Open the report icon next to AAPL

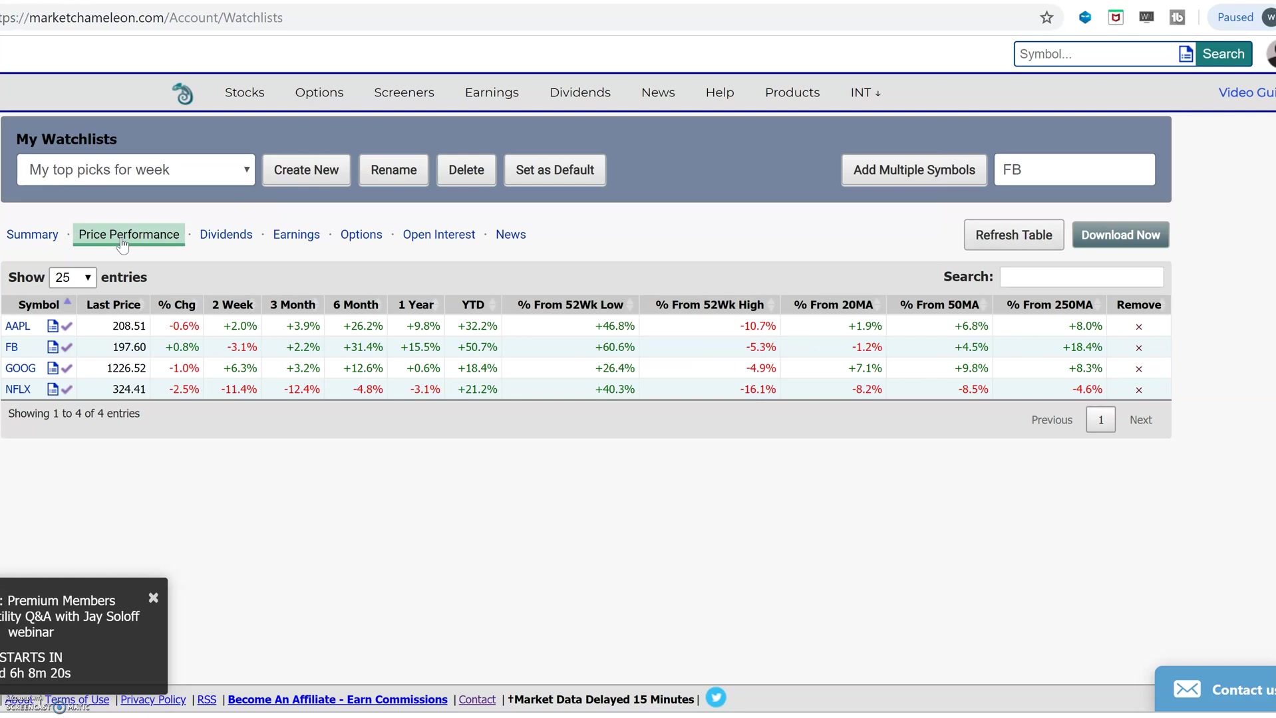tap(53, 326)
